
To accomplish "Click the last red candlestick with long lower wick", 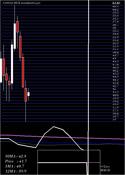I will pos(26,95).
